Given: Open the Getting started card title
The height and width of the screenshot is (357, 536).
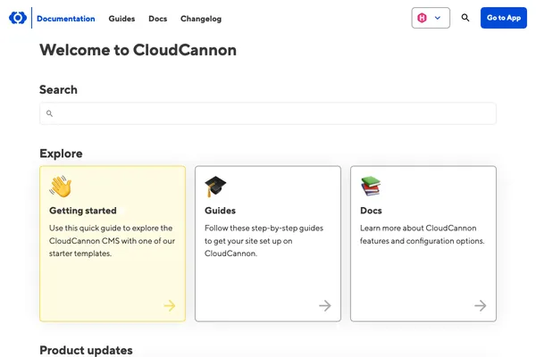Looking at the screenshot, I should (83, 211).
